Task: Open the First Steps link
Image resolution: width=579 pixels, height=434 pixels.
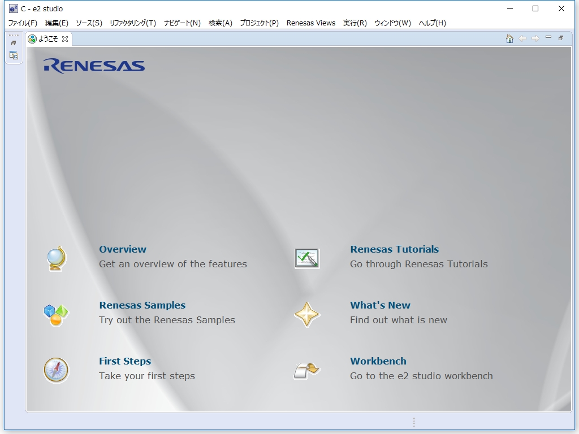Action: [x=125, y=361]
